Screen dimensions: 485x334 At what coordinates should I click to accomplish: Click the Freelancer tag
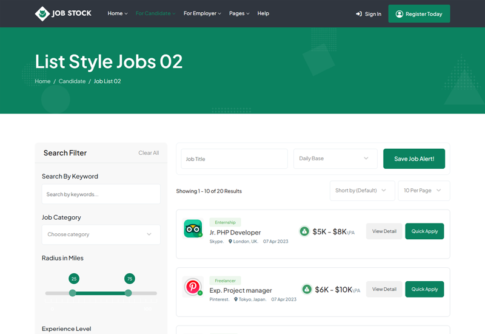click(x=225, y=281)
